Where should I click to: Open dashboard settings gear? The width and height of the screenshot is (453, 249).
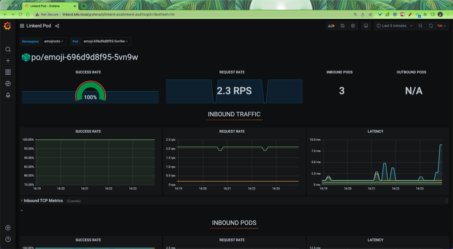(x=353, y=26)
